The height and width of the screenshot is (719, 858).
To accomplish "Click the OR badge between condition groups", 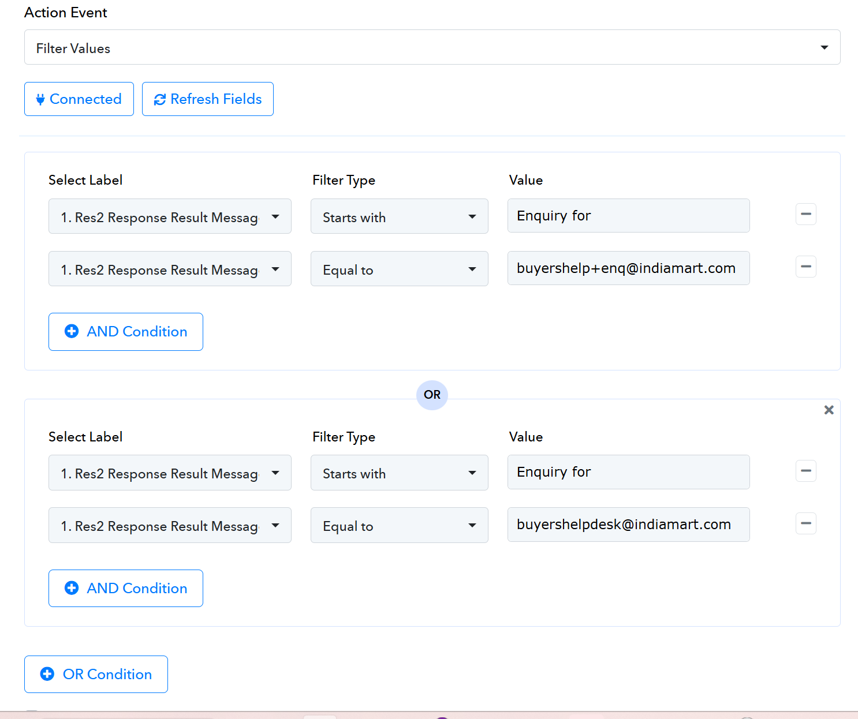I will click(x=432, y=395).
